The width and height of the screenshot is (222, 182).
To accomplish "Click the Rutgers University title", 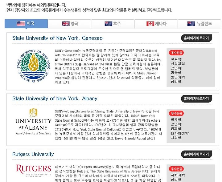I will click(33, 154).
